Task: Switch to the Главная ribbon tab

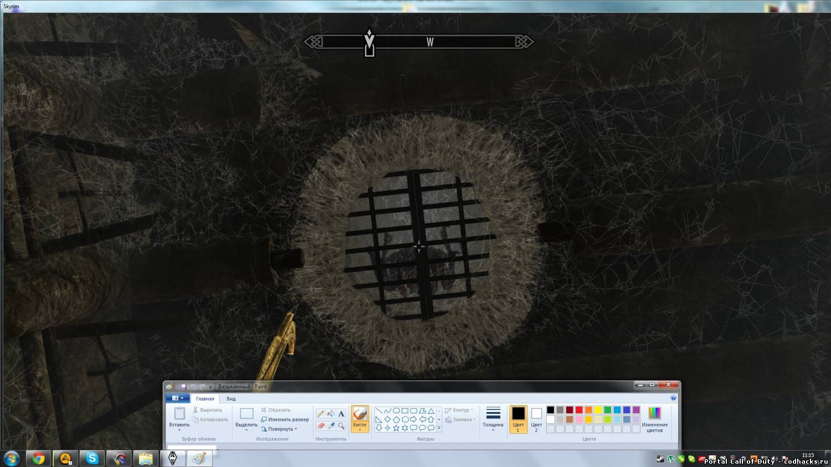Action: [x=205, y=398]
